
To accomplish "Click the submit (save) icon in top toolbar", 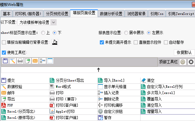I will [x=5, y=61].
